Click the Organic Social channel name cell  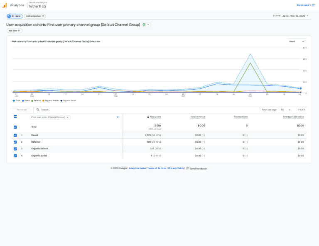39,156
